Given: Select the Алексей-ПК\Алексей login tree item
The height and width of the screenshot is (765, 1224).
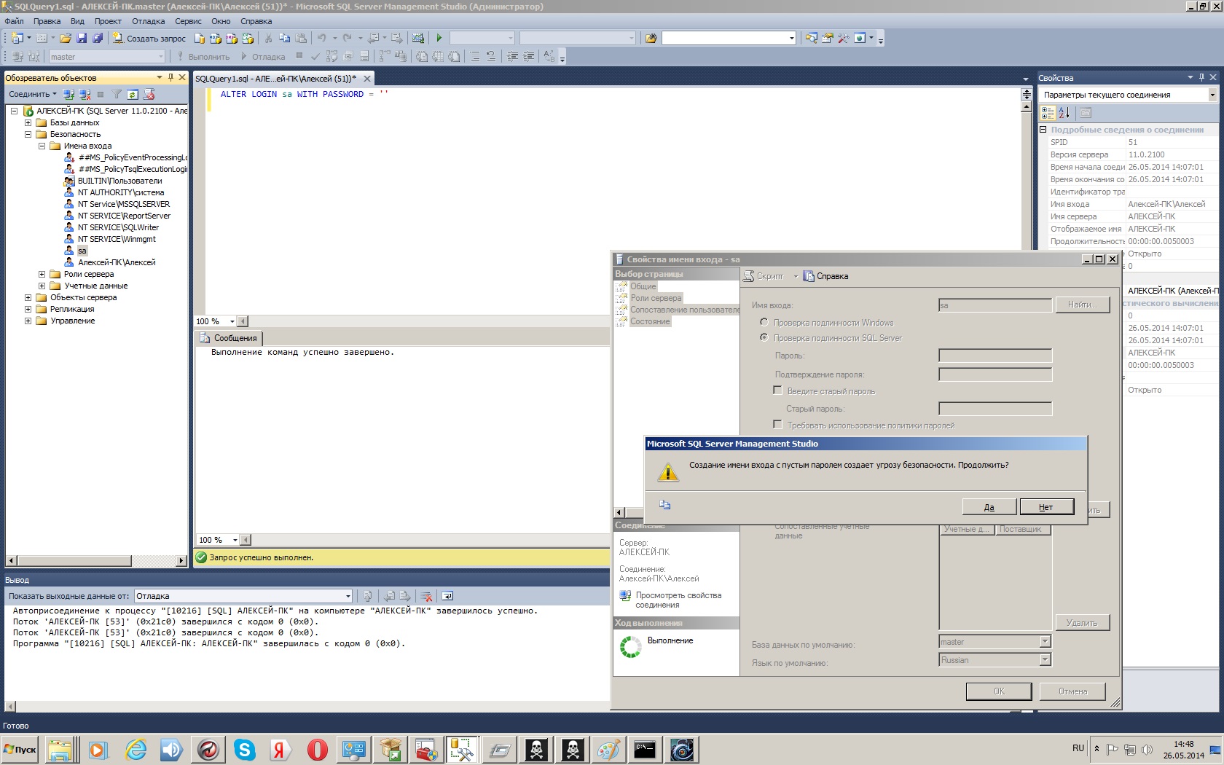Looking at the screenshot, I should click(x=117, y=262).
